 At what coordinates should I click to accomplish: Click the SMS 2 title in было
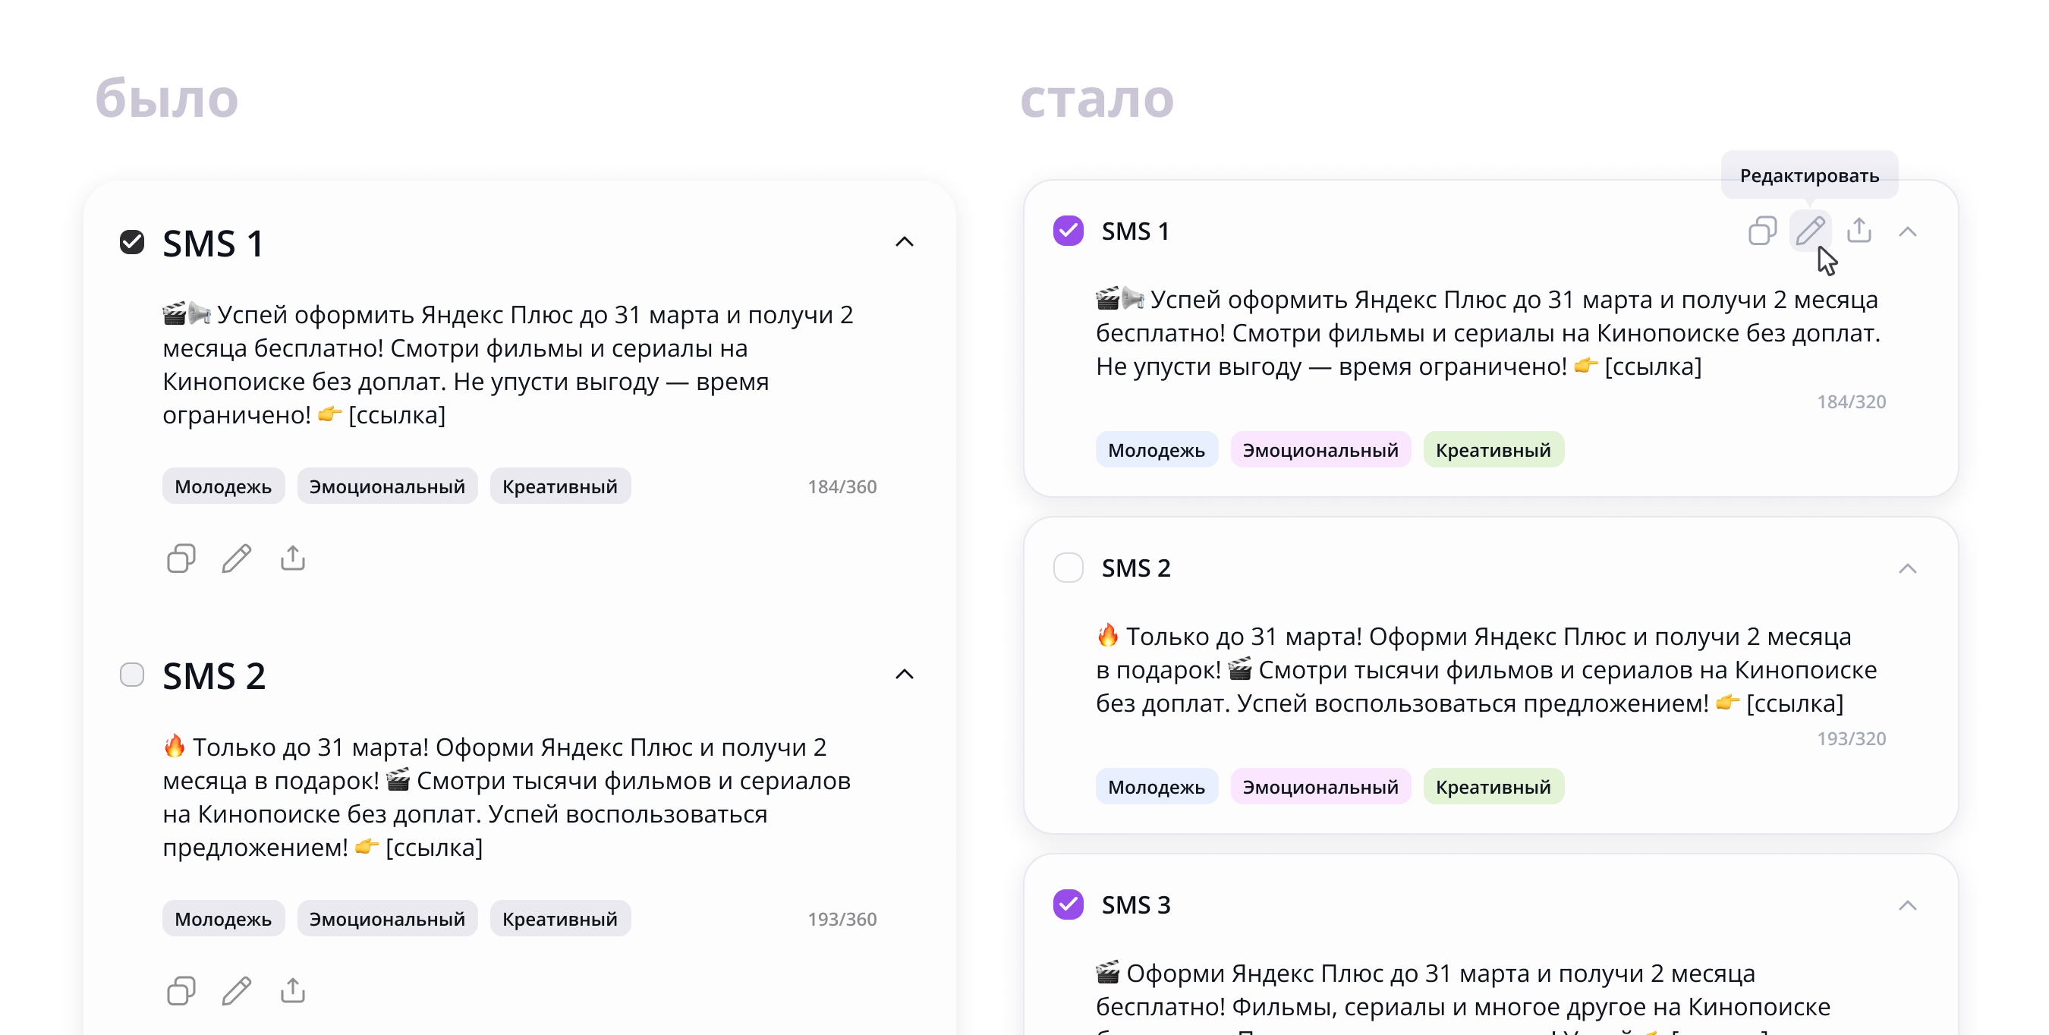tap(213, 675)
